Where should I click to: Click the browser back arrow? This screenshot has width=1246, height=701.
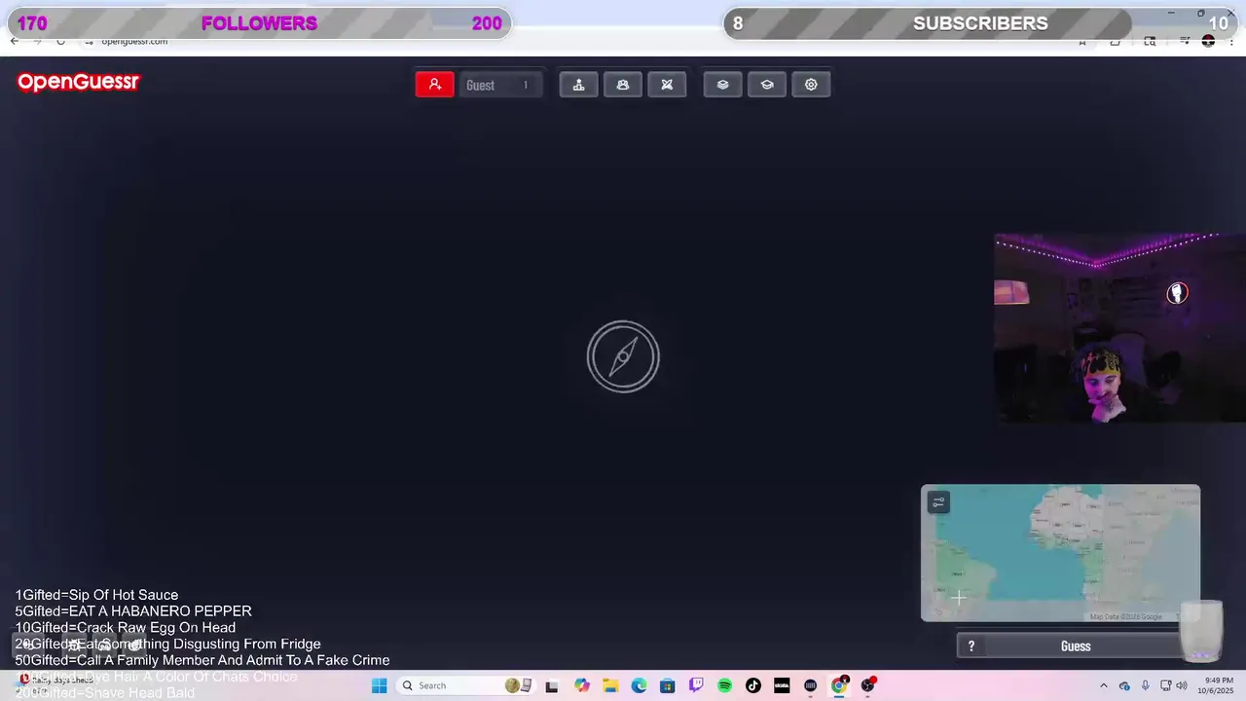pos(14,41)
